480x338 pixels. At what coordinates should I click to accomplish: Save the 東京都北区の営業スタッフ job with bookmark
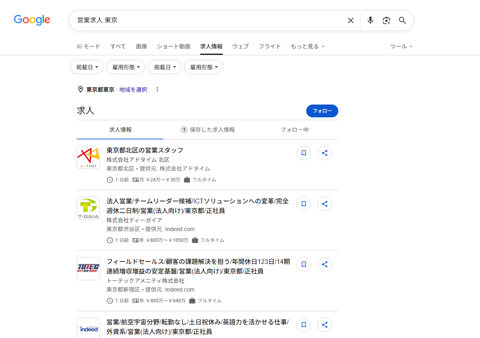[x=304, y=153]
